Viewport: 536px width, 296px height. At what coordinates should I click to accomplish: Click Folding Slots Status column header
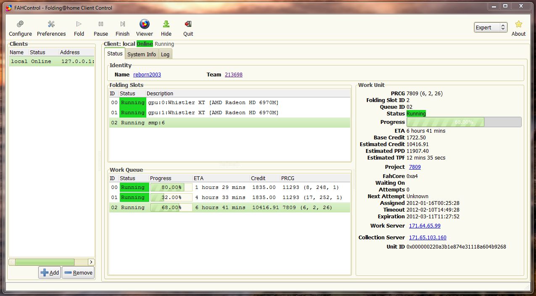coord(132,93)
